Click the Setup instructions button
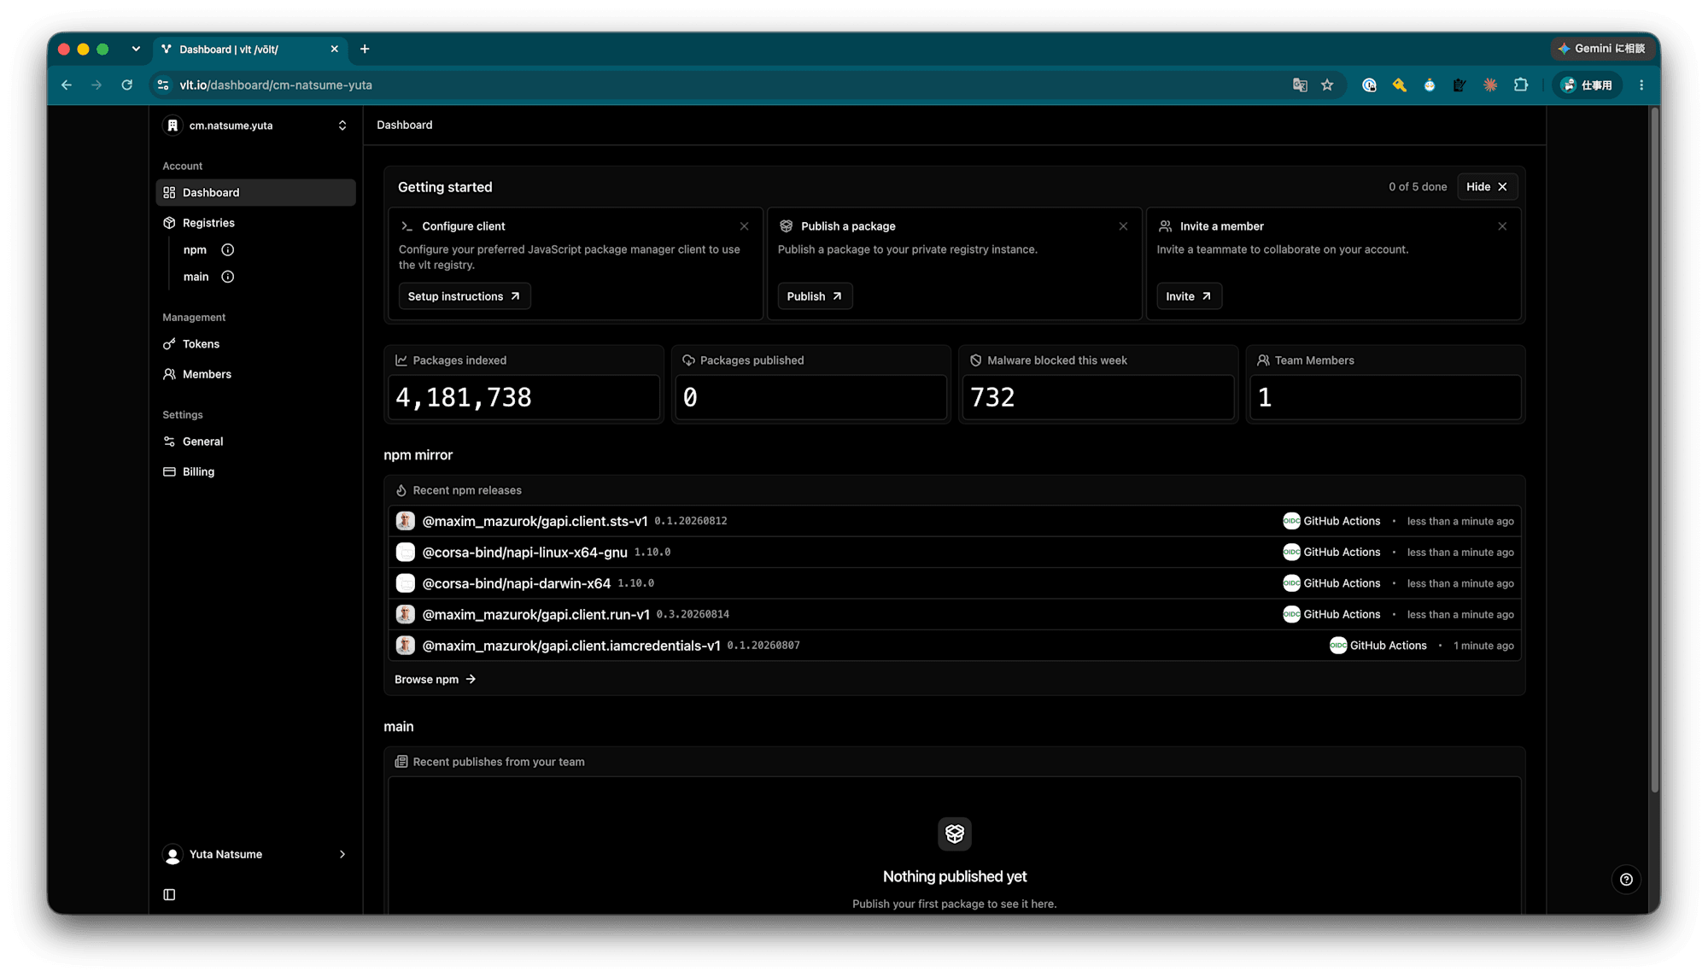The width and height of the screenshot is (1708, 977). pos(464,296)
